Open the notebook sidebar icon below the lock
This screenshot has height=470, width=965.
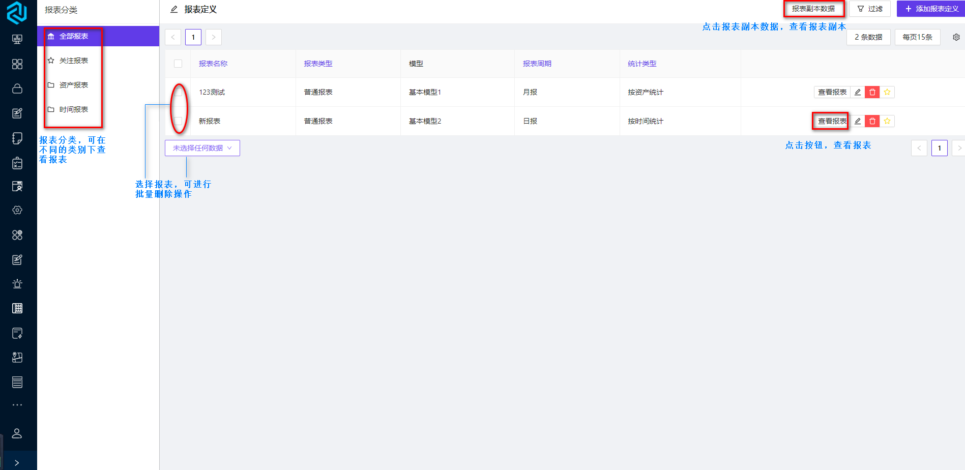[x=17, y=138]
